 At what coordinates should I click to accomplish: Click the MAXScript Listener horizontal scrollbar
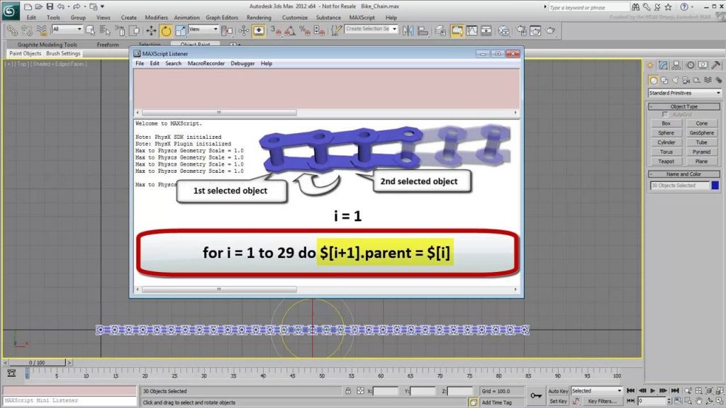coord(220,289)
